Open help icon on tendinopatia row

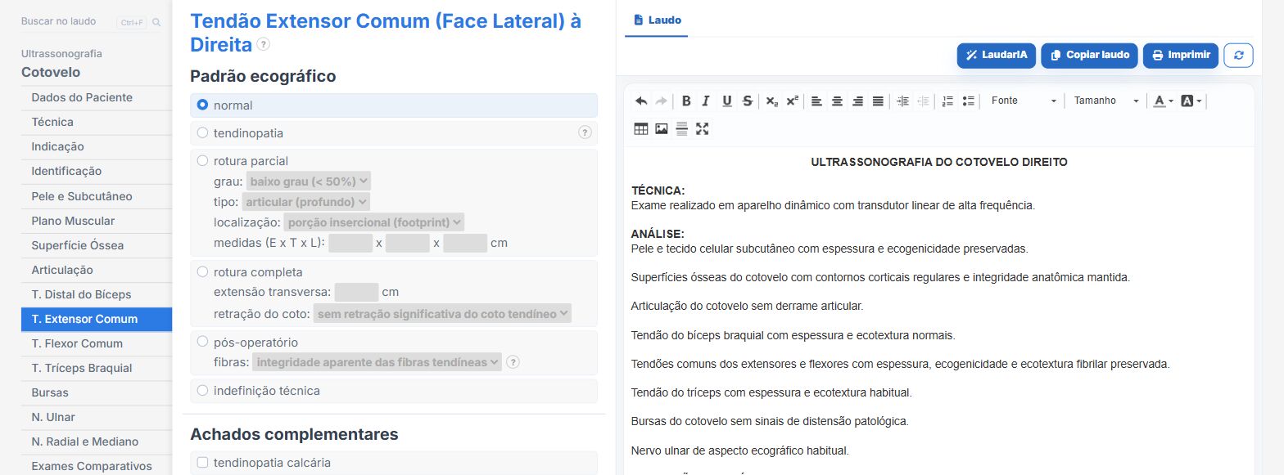(x=585, y=132)
